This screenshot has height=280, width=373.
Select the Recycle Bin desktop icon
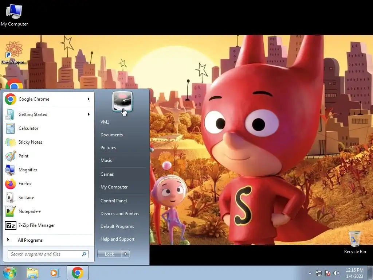tap(355, 242)
